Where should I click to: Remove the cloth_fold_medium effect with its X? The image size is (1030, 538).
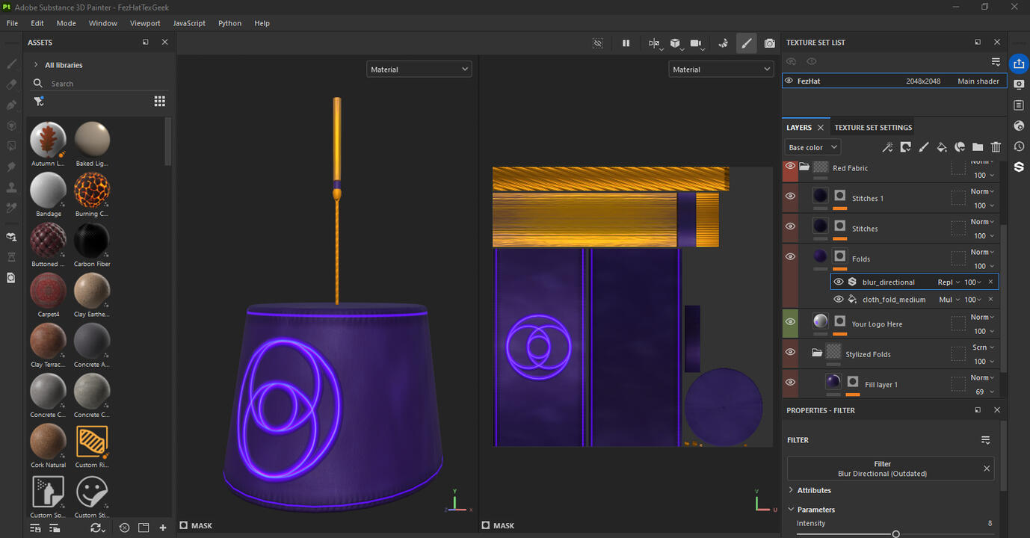point(990,299)
